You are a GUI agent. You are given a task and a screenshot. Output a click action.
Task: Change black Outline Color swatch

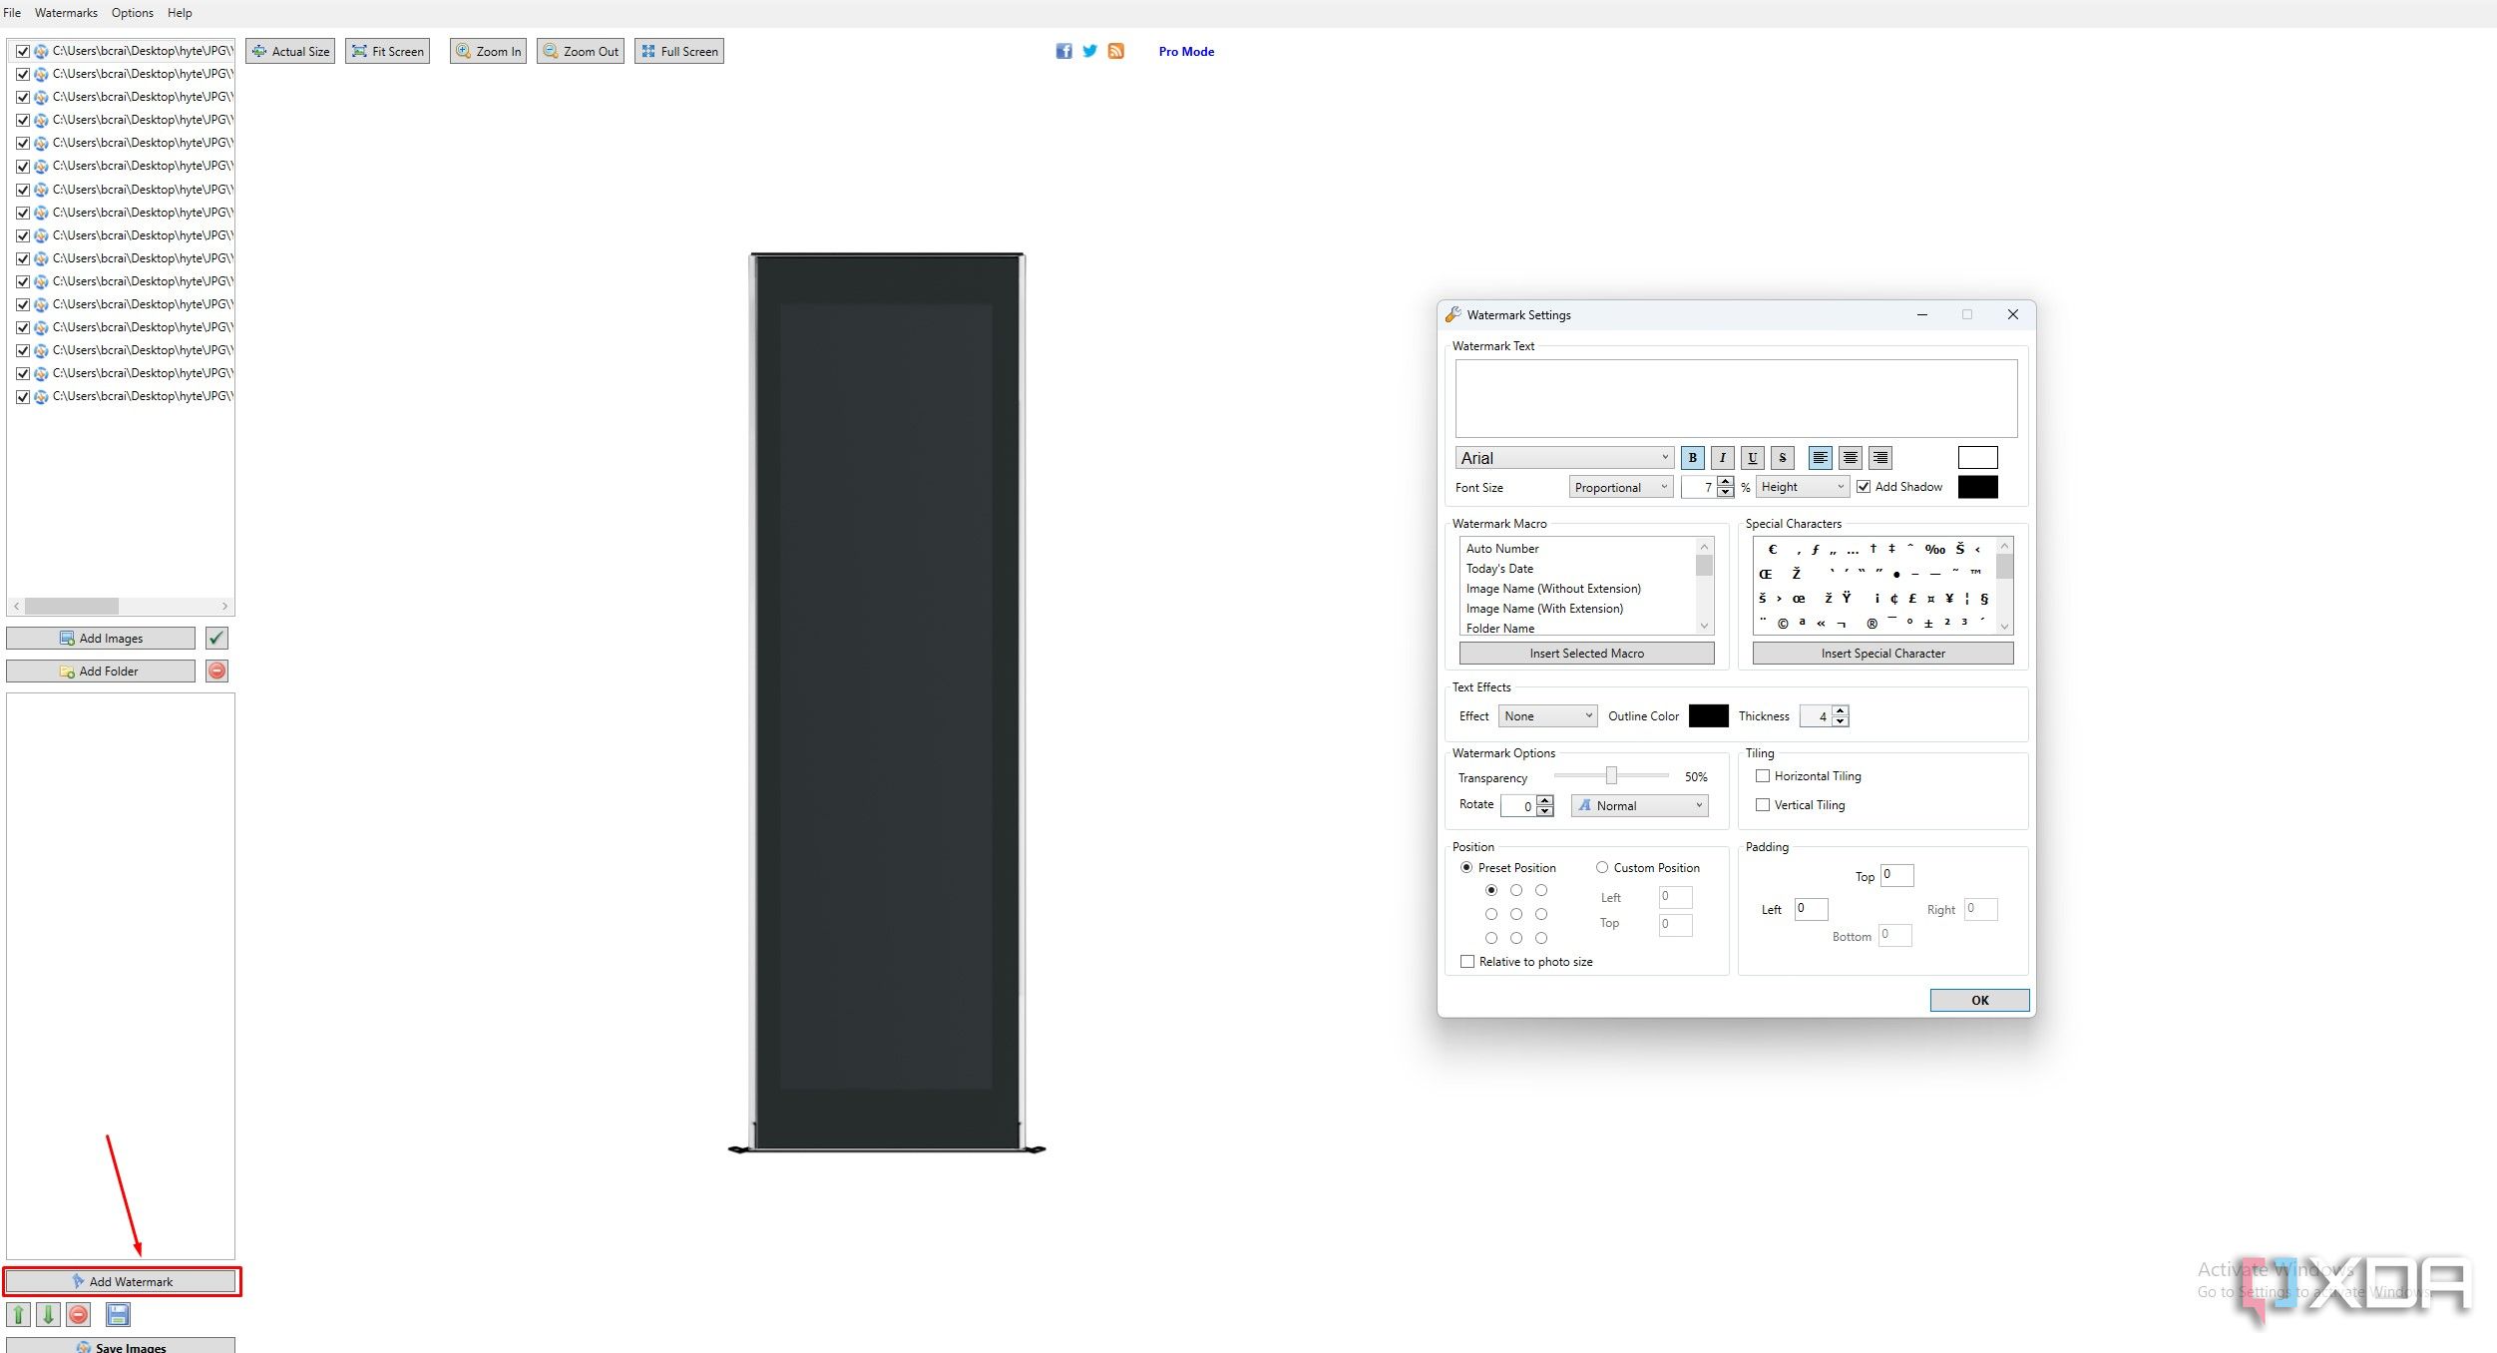pos(1709,715)
